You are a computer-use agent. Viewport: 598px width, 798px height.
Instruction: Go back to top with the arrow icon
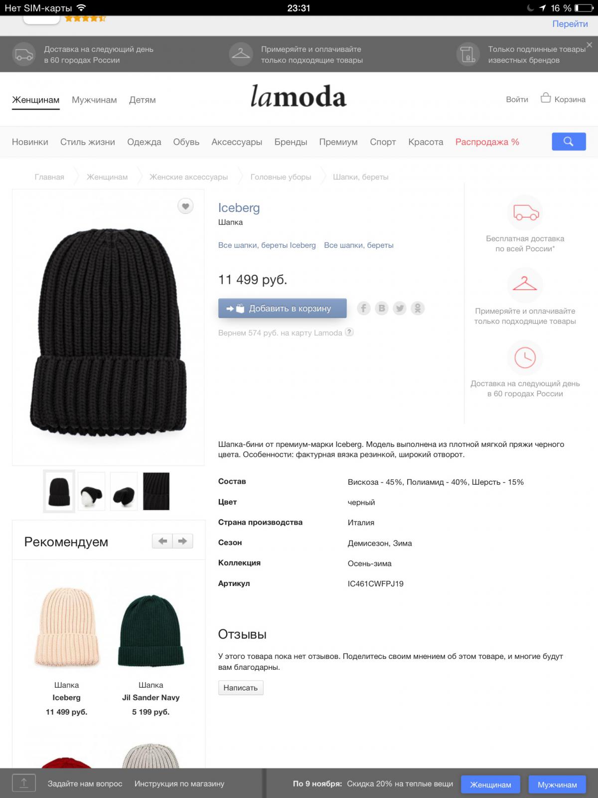[24, 783]
